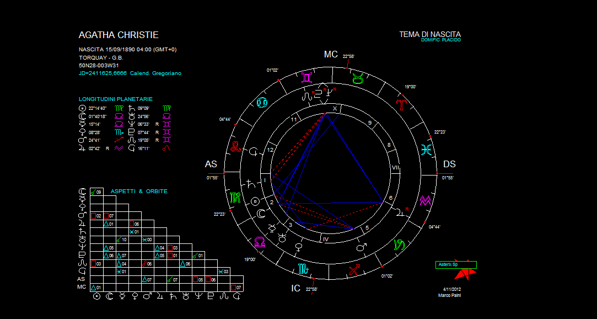597x319 pixels.
Task: Select the Pluto symbol in the longitudes list
Action: point(132,132)
